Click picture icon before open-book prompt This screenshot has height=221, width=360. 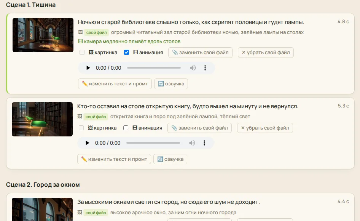[x=80, y=116]
